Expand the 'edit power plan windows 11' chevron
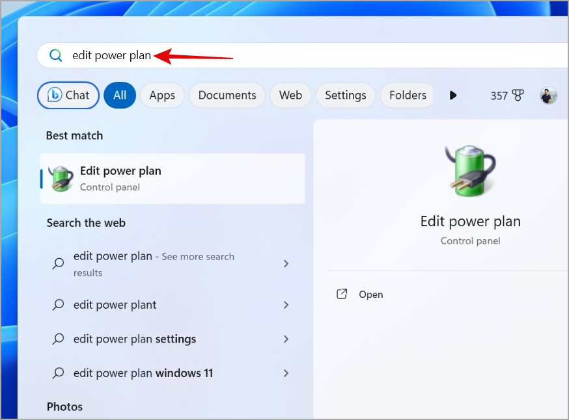Screen dimensions: 569x420 (286, 373)
